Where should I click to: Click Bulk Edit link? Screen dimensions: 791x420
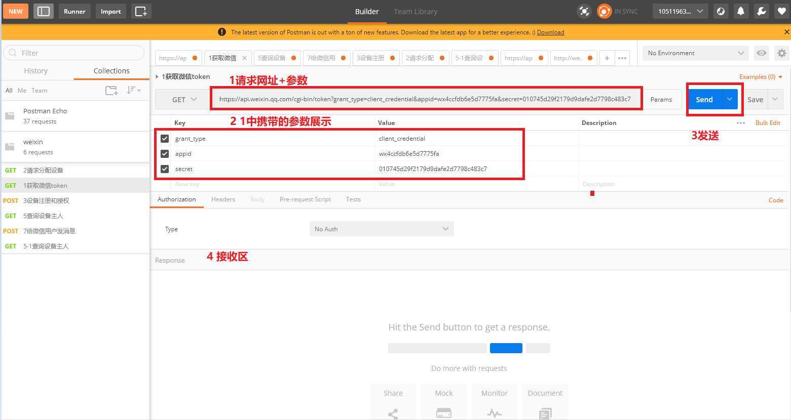768,122
